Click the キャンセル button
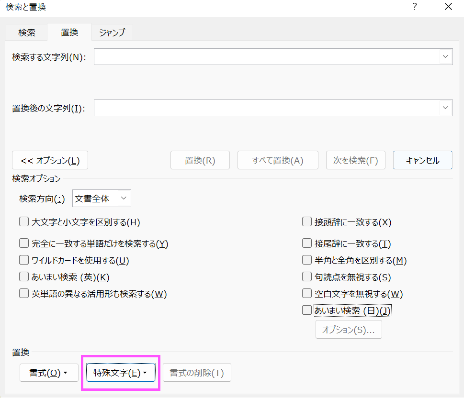This screenshot has height=398, width=464. tap(422, 160)
